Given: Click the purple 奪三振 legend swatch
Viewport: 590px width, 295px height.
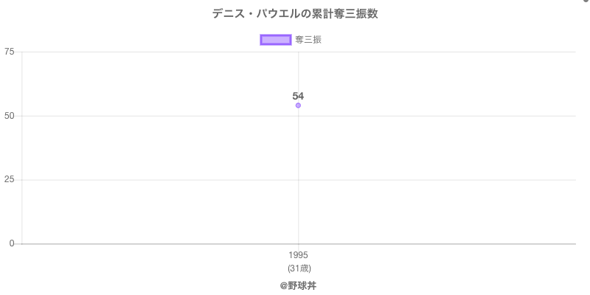Looking at the screenshot, I should [x=276, y=40].
